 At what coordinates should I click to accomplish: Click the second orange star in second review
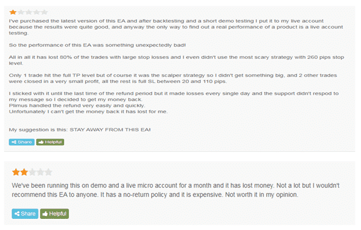[x=24, y=172]
